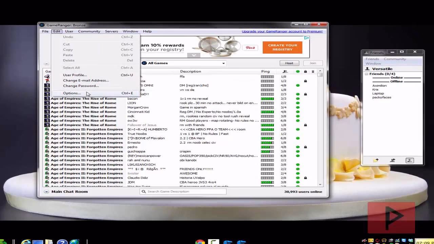Click the Host button

click(x=289, y=63)
